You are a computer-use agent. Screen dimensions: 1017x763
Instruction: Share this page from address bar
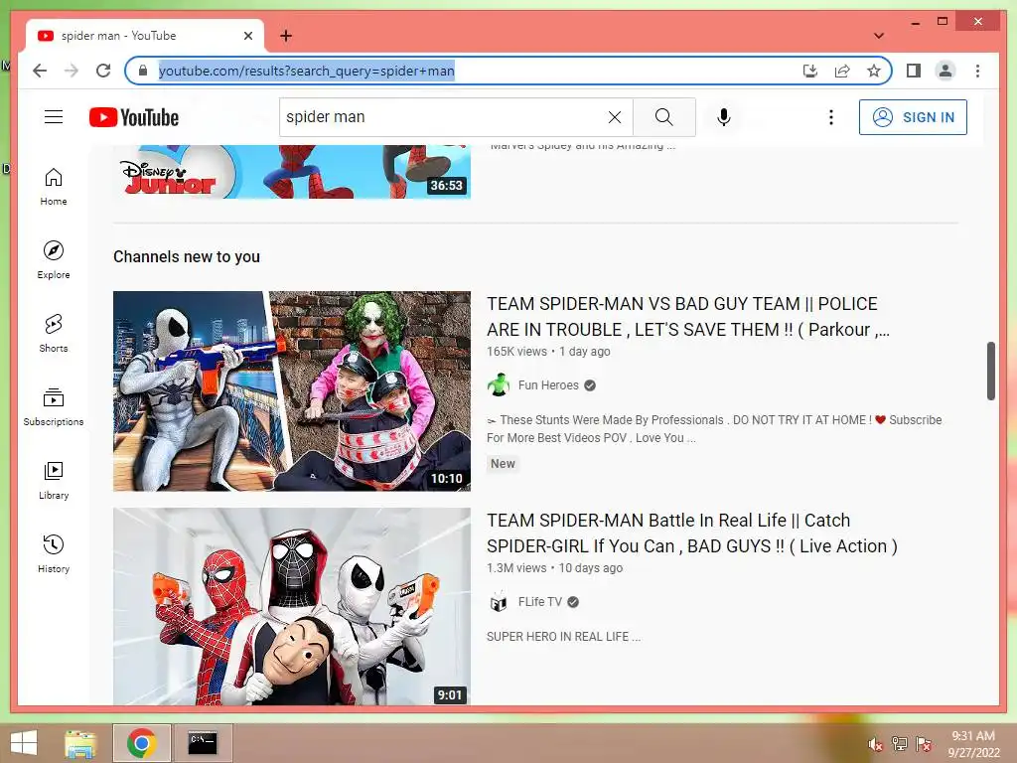[842, 71]
